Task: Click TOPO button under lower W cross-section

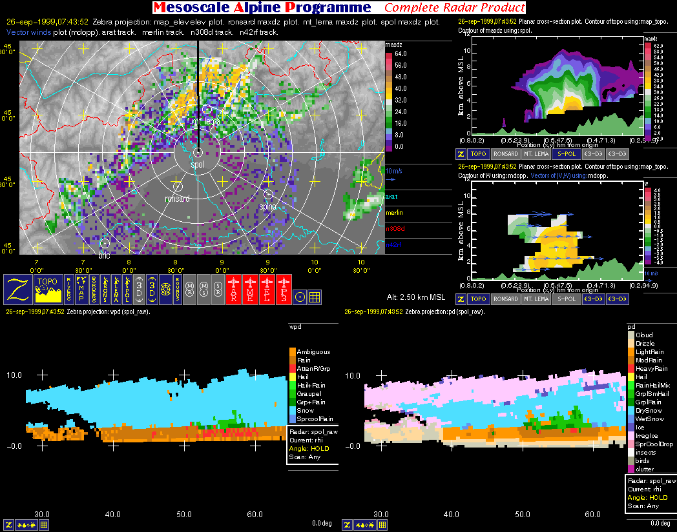Action: point(478,299)
